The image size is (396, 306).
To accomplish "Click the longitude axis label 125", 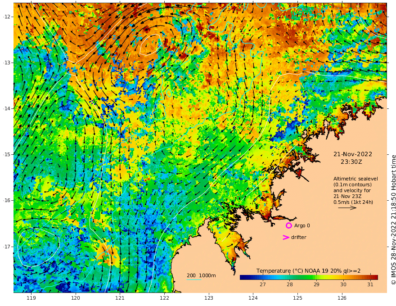I will (297, 298).
